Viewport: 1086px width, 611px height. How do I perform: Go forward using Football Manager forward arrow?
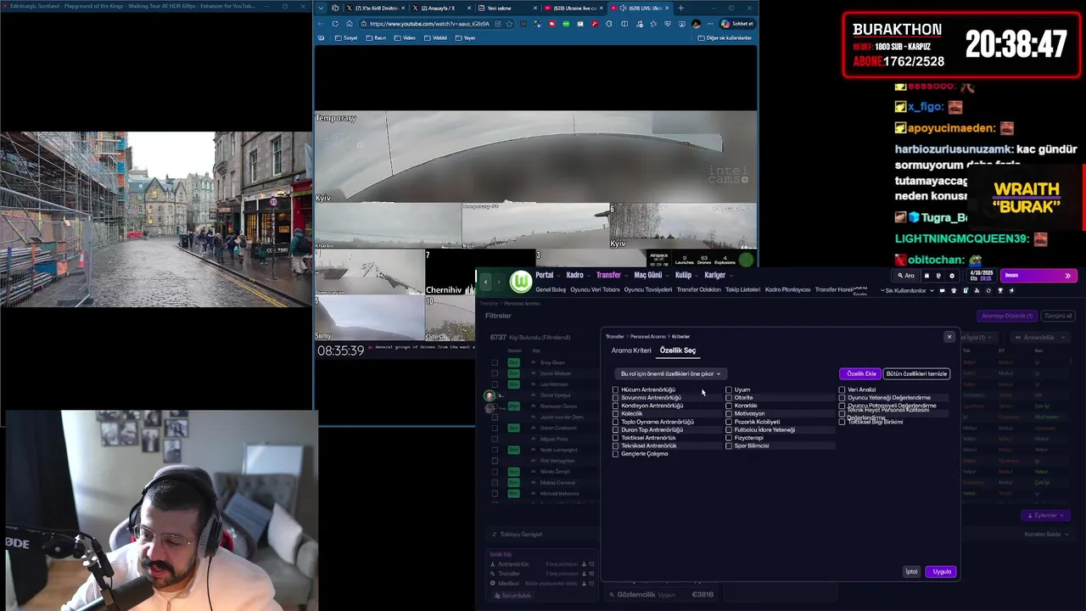click(499, 281)
